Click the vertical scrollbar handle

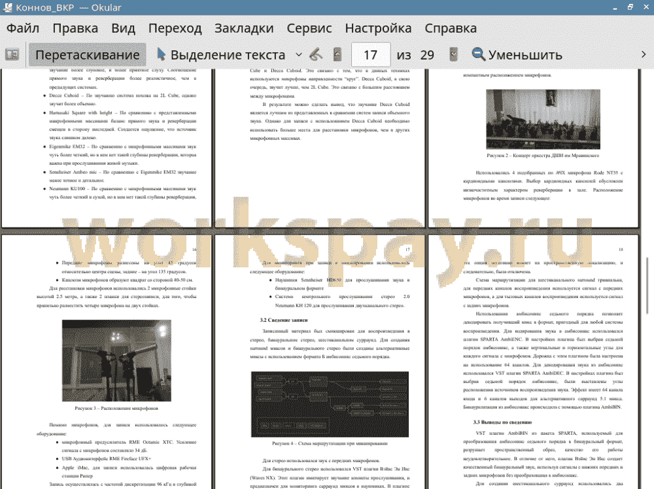(x=647, y=286)
